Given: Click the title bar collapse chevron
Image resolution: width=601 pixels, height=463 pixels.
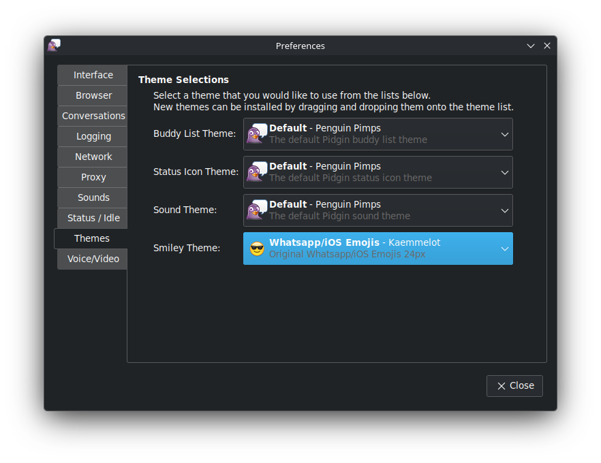Looking at the screenshot, I should click(x=530, y=46).
